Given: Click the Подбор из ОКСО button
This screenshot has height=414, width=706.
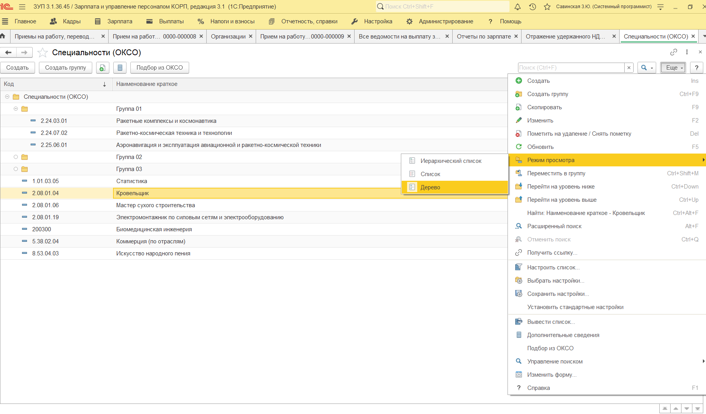Looking at the screenshot, I should (160, 68).
